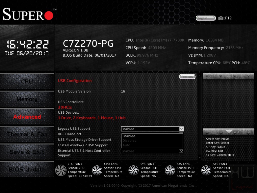The image size is (257, 193).
Task: Click settings list scroll up arrow
Action: point(200,76)
